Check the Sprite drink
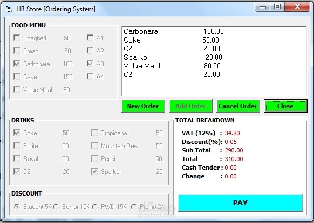 pos(17,145)
